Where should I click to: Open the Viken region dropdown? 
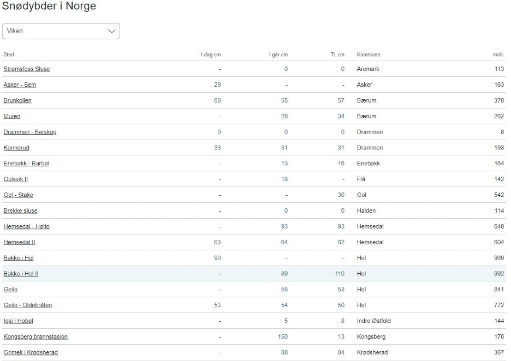coord(61,31)
